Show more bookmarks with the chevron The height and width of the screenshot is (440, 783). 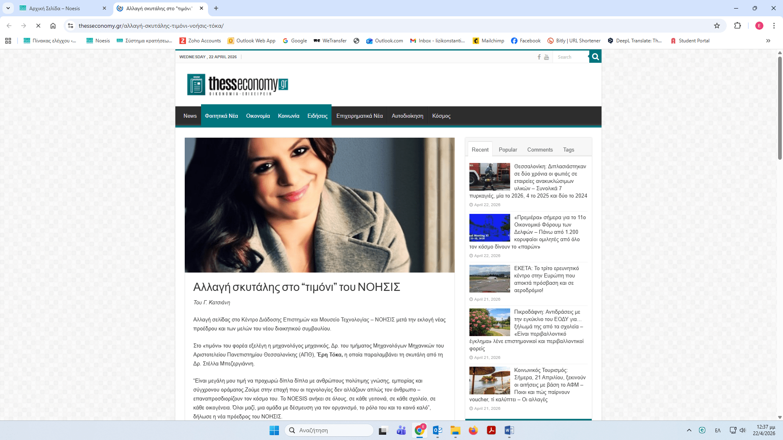(768, 41)
